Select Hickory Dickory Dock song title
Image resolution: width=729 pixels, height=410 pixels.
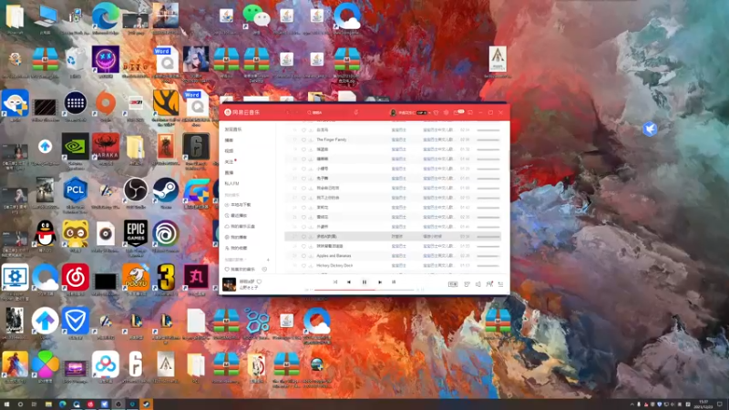coord(334,266)
